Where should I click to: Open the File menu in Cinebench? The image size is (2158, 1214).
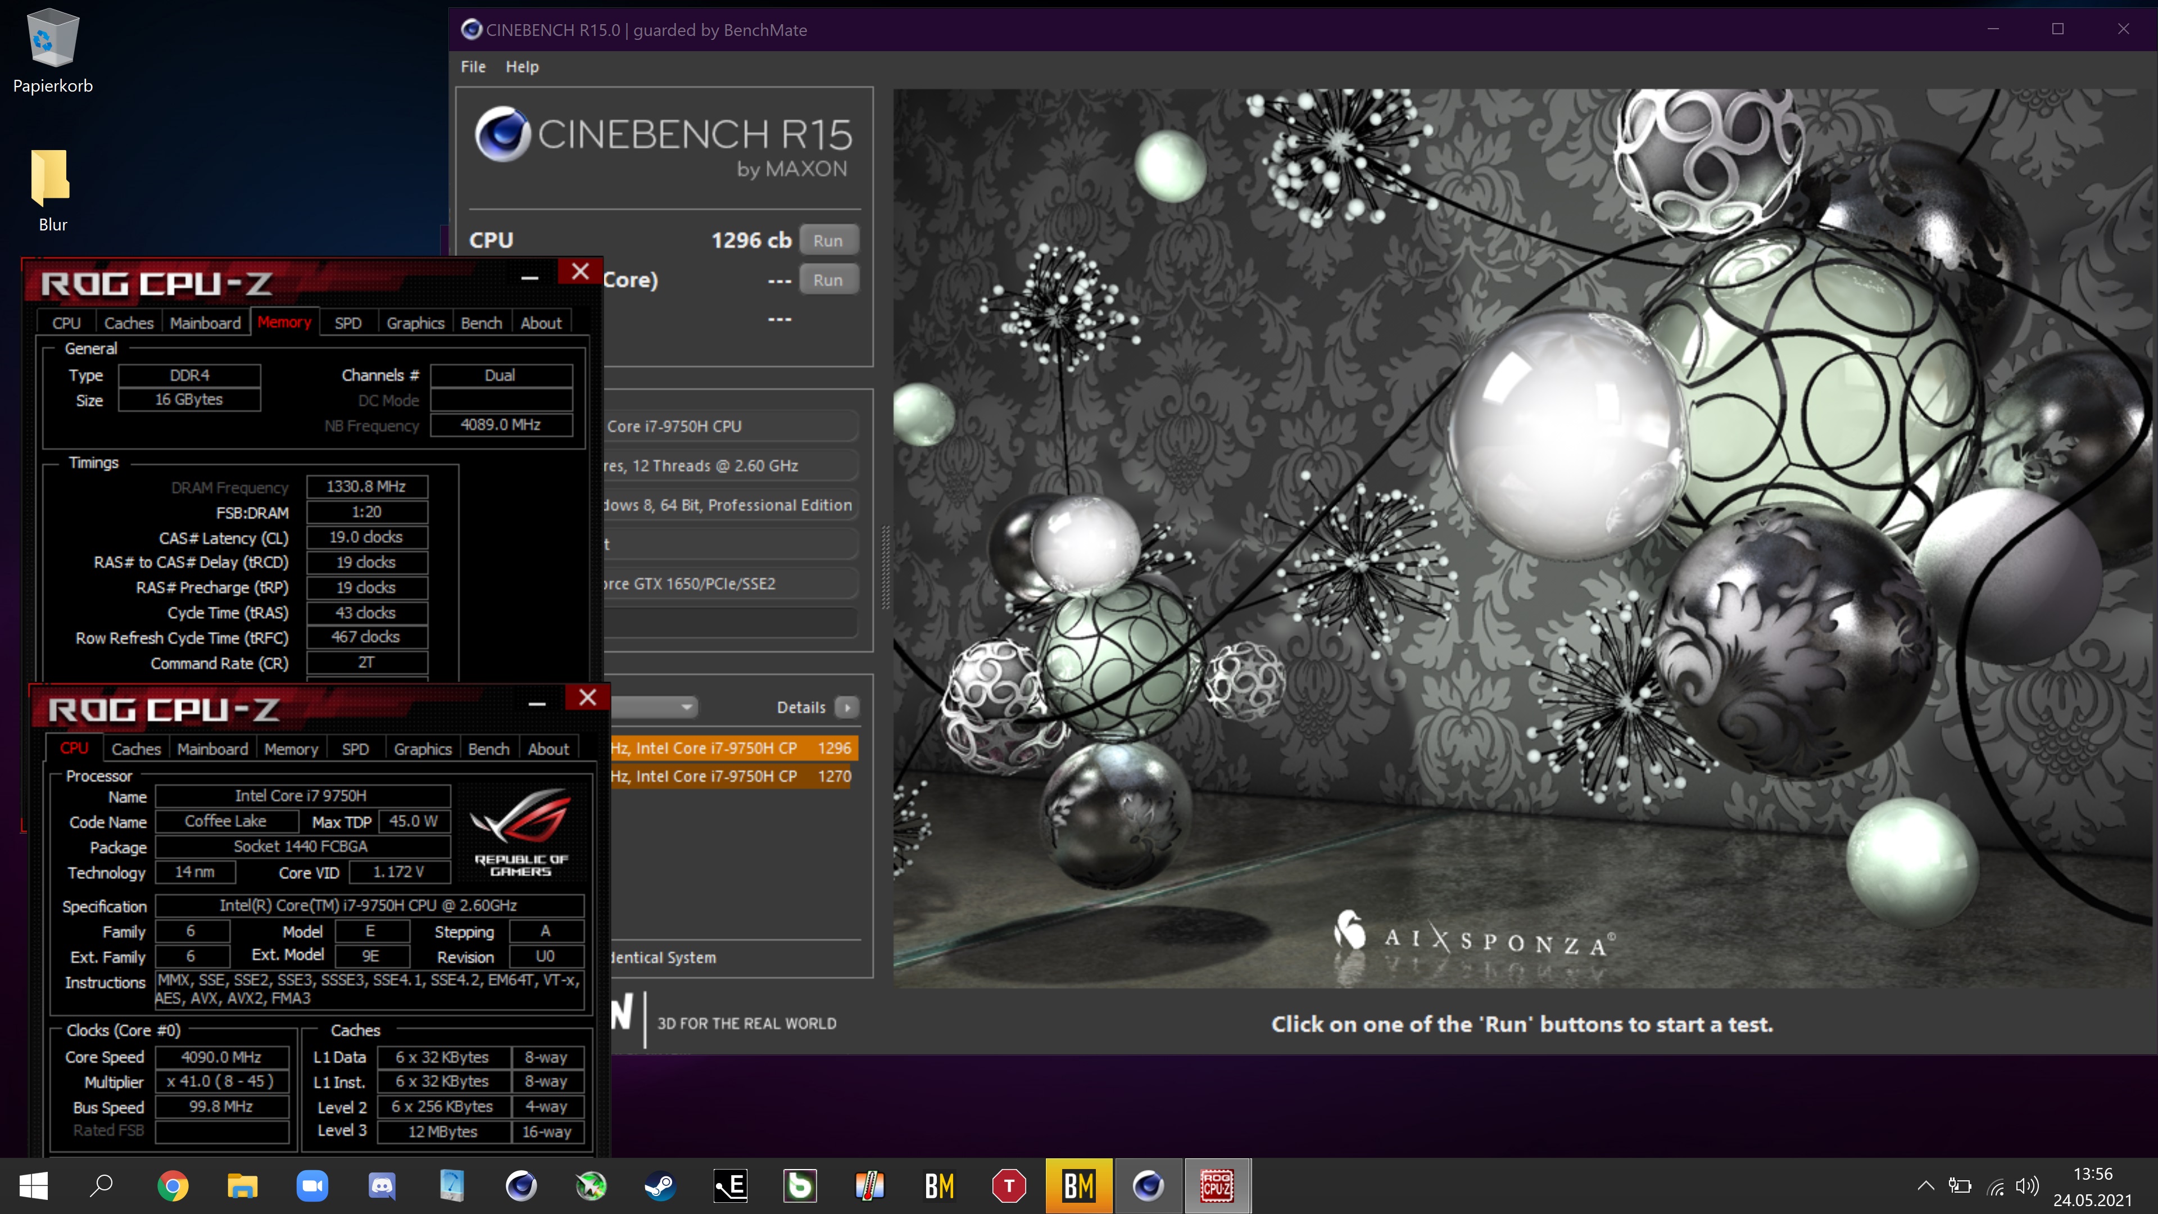click(473, 66)
